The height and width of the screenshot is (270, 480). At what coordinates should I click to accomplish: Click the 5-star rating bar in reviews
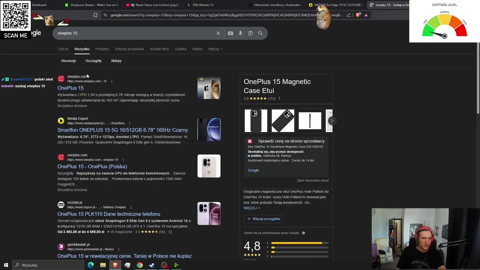(300, 243)
